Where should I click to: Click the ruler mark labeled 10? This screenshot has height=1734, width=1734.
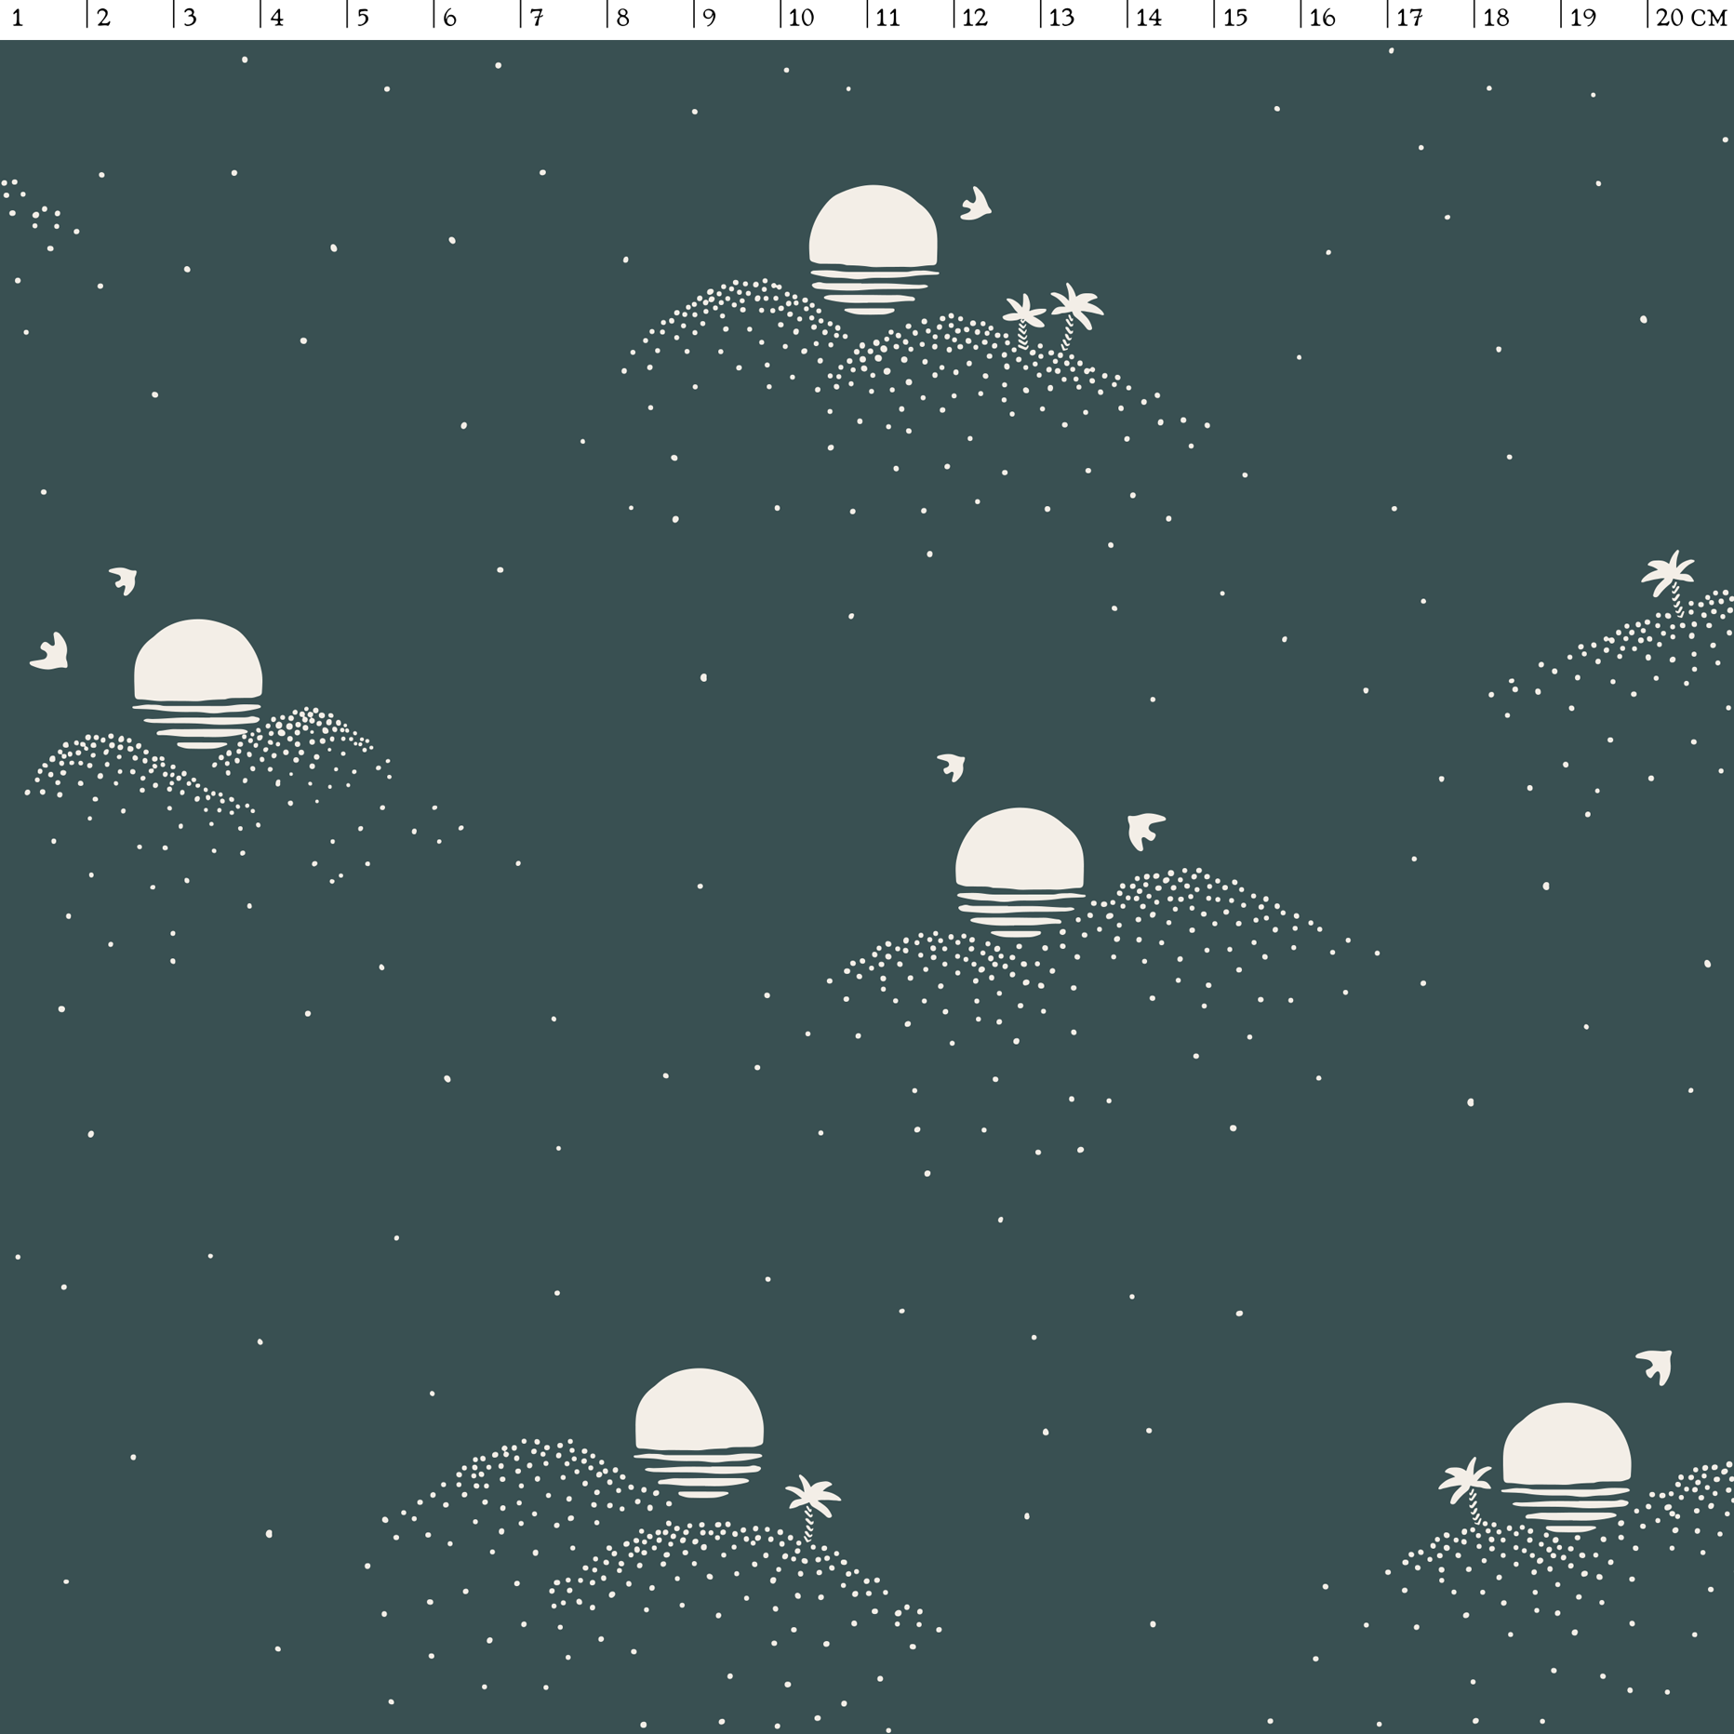pyautogui.click(x=802, y=18)
